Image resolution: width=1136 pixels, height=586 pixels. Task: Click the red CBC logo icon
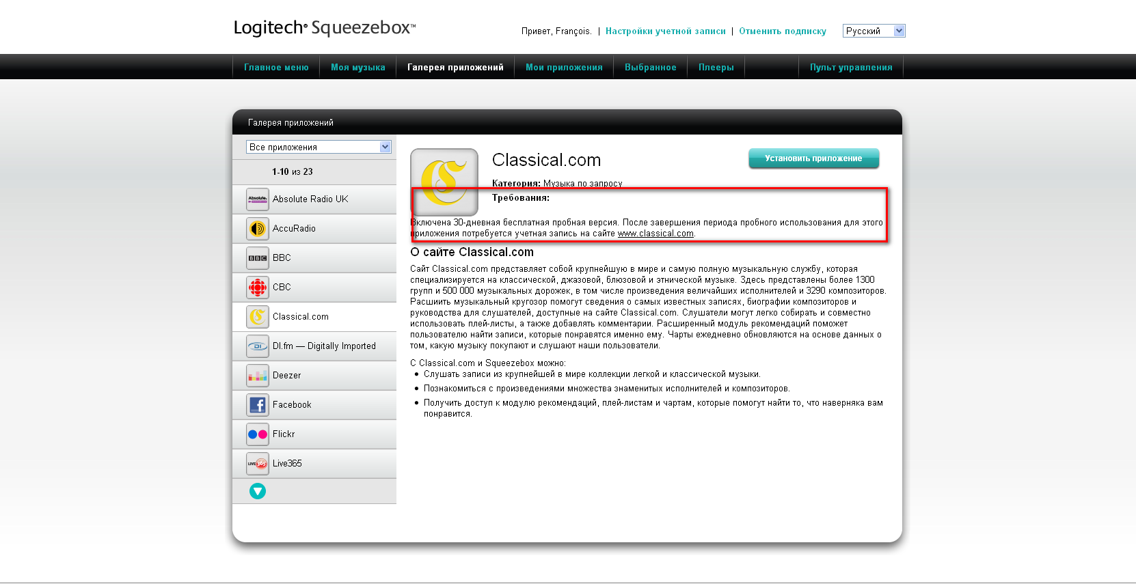point(258,288)
